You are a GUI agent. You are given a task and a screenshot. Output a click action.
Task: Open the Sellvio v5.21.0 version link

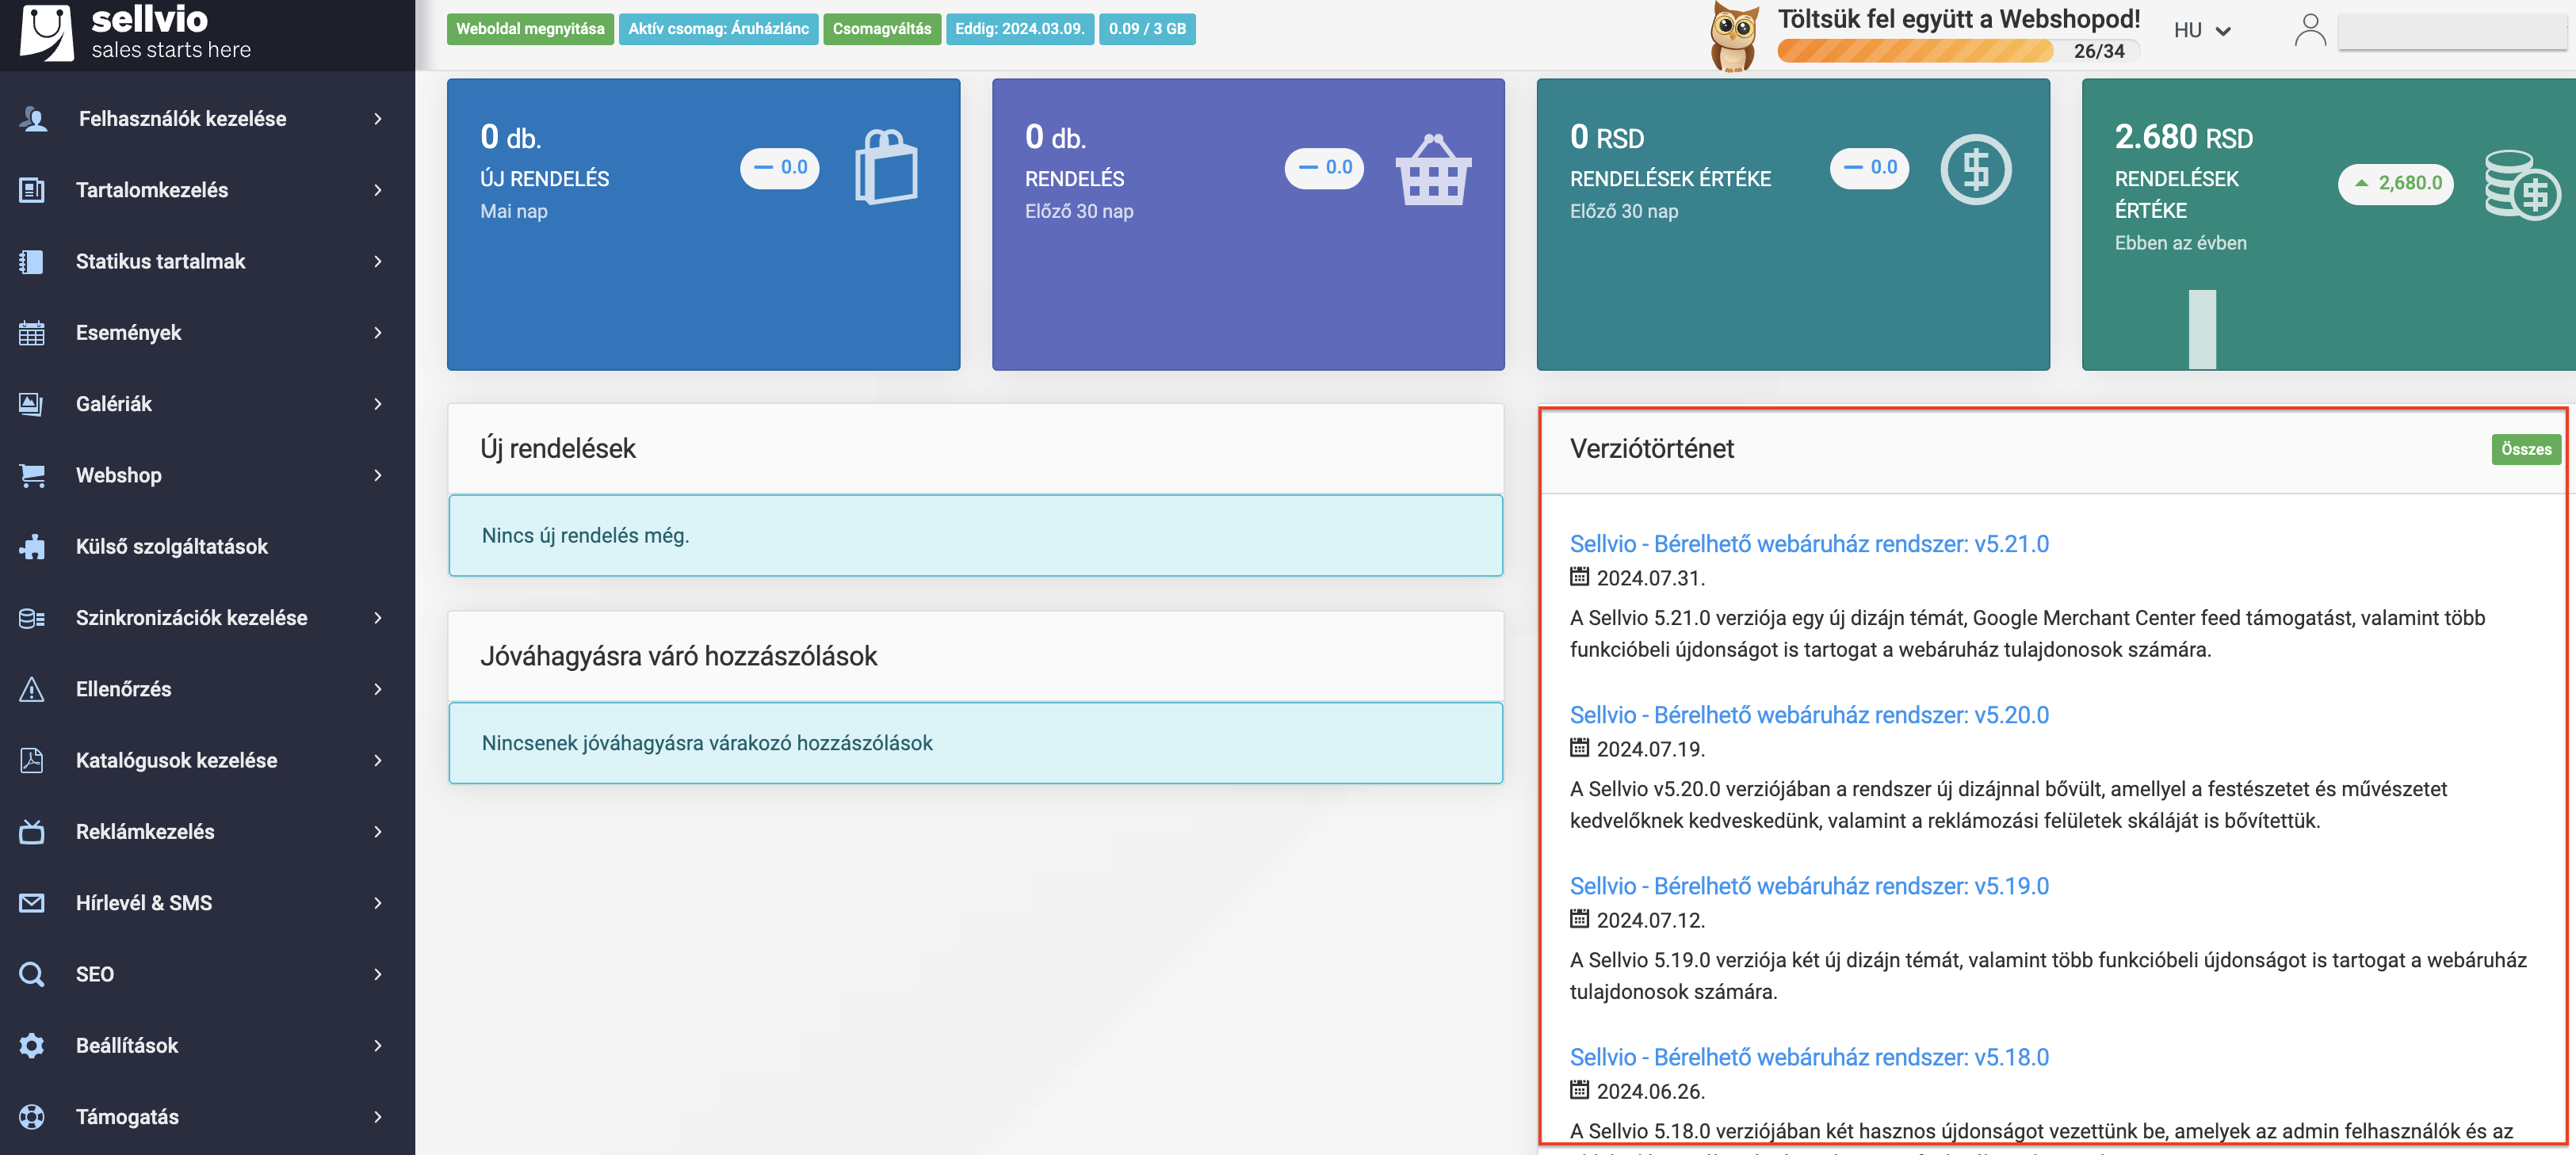[1807, 543]
